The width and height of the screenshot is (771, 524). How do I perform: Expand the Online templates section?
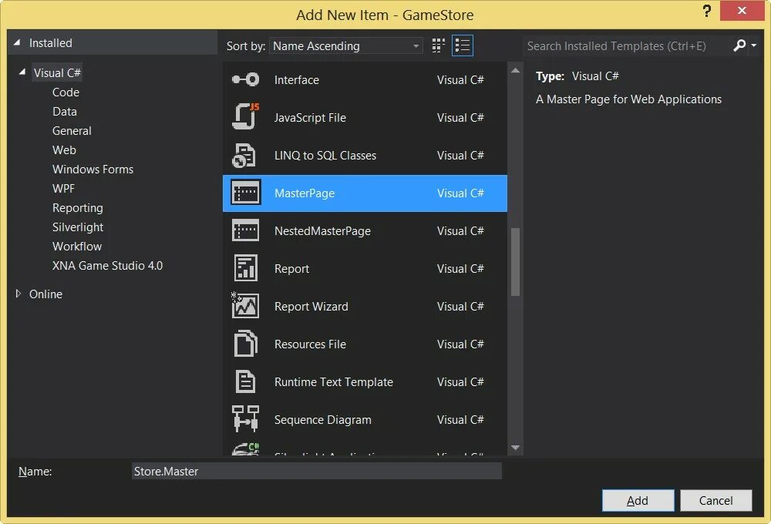click(18, 294)
